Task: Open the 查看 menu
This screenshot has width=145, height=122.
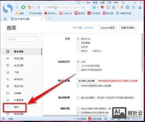Action: pos(95,3)
